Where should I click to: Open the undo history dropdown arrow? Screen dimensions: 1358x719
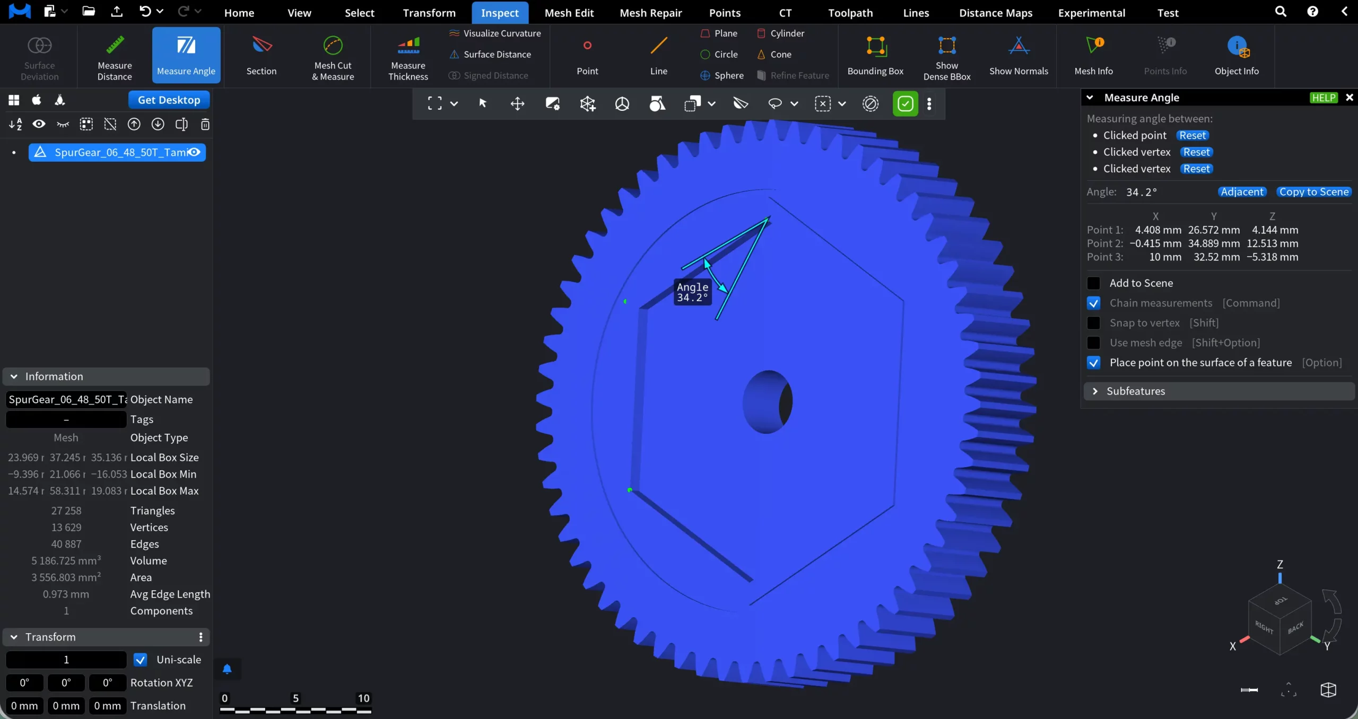[160, 11]
